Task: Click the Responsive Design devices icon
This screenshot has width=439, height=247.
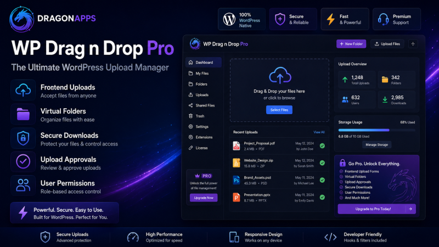Action: (234, 237)
